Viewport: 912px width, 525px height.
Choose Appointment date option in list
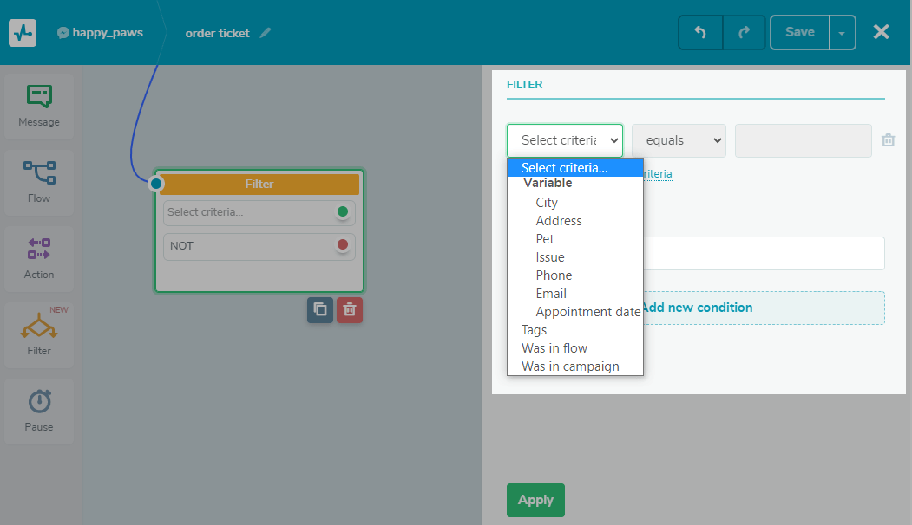click(587, 312)
